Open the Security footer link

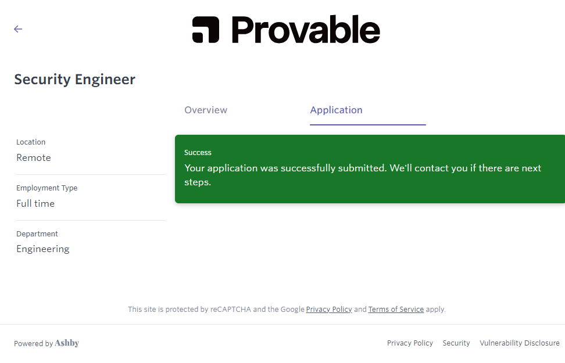456,343
